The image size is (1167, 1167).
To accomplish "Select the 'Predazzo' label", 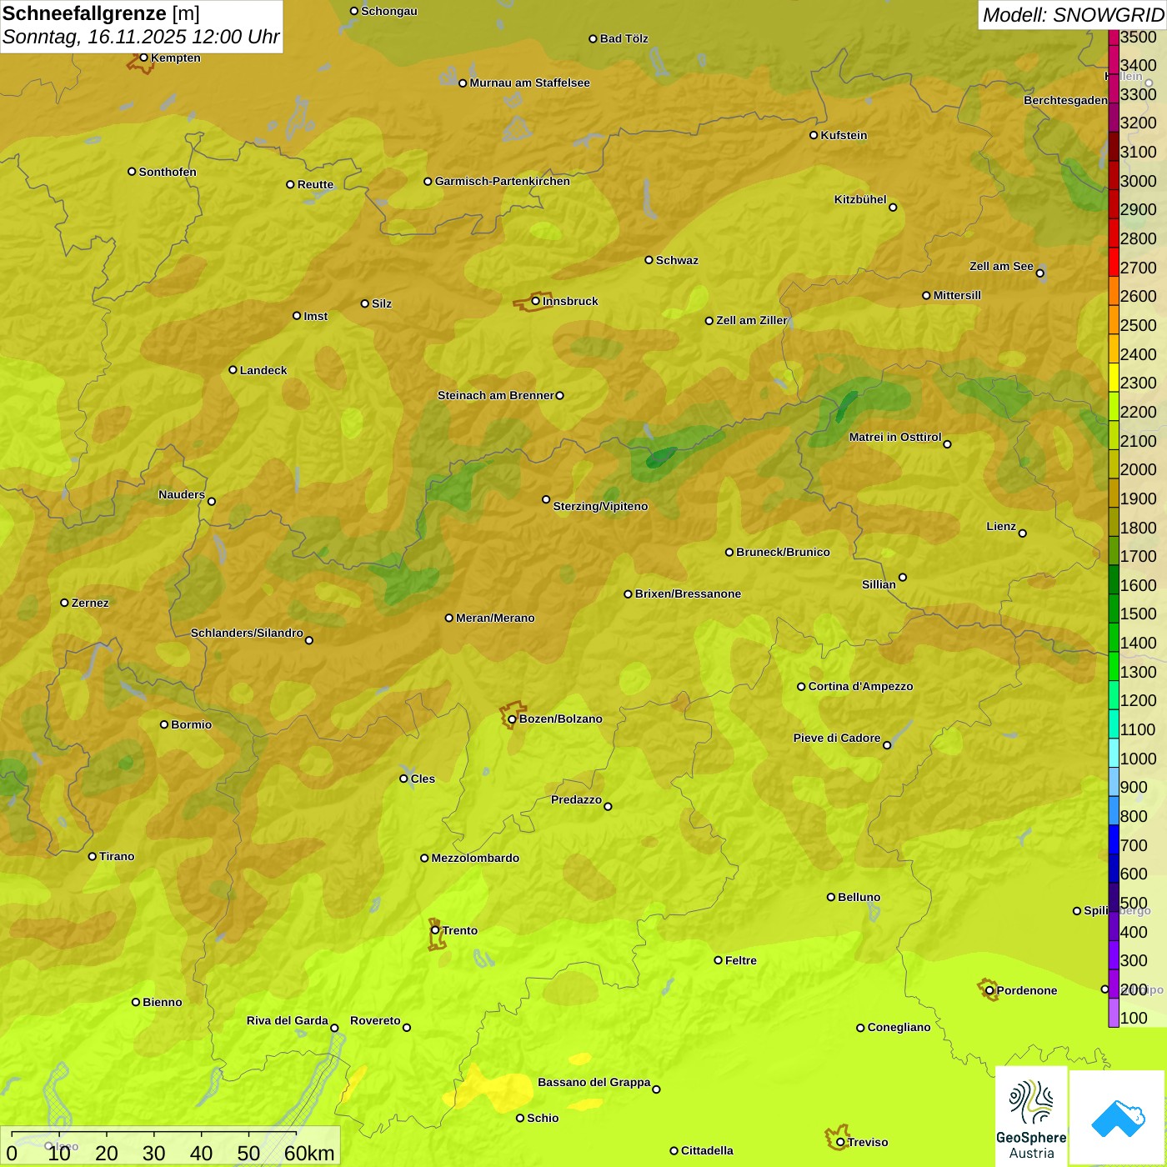I will [x=576, y=799].
